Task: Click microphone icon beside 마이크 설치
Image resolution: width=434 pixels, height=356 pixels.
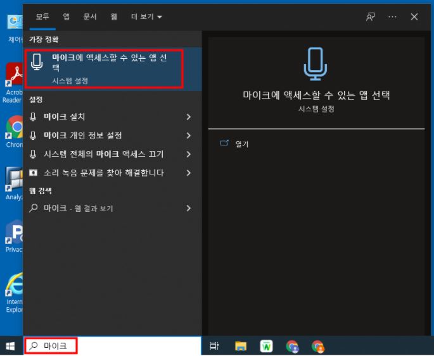Action: [x=33, y=117]
